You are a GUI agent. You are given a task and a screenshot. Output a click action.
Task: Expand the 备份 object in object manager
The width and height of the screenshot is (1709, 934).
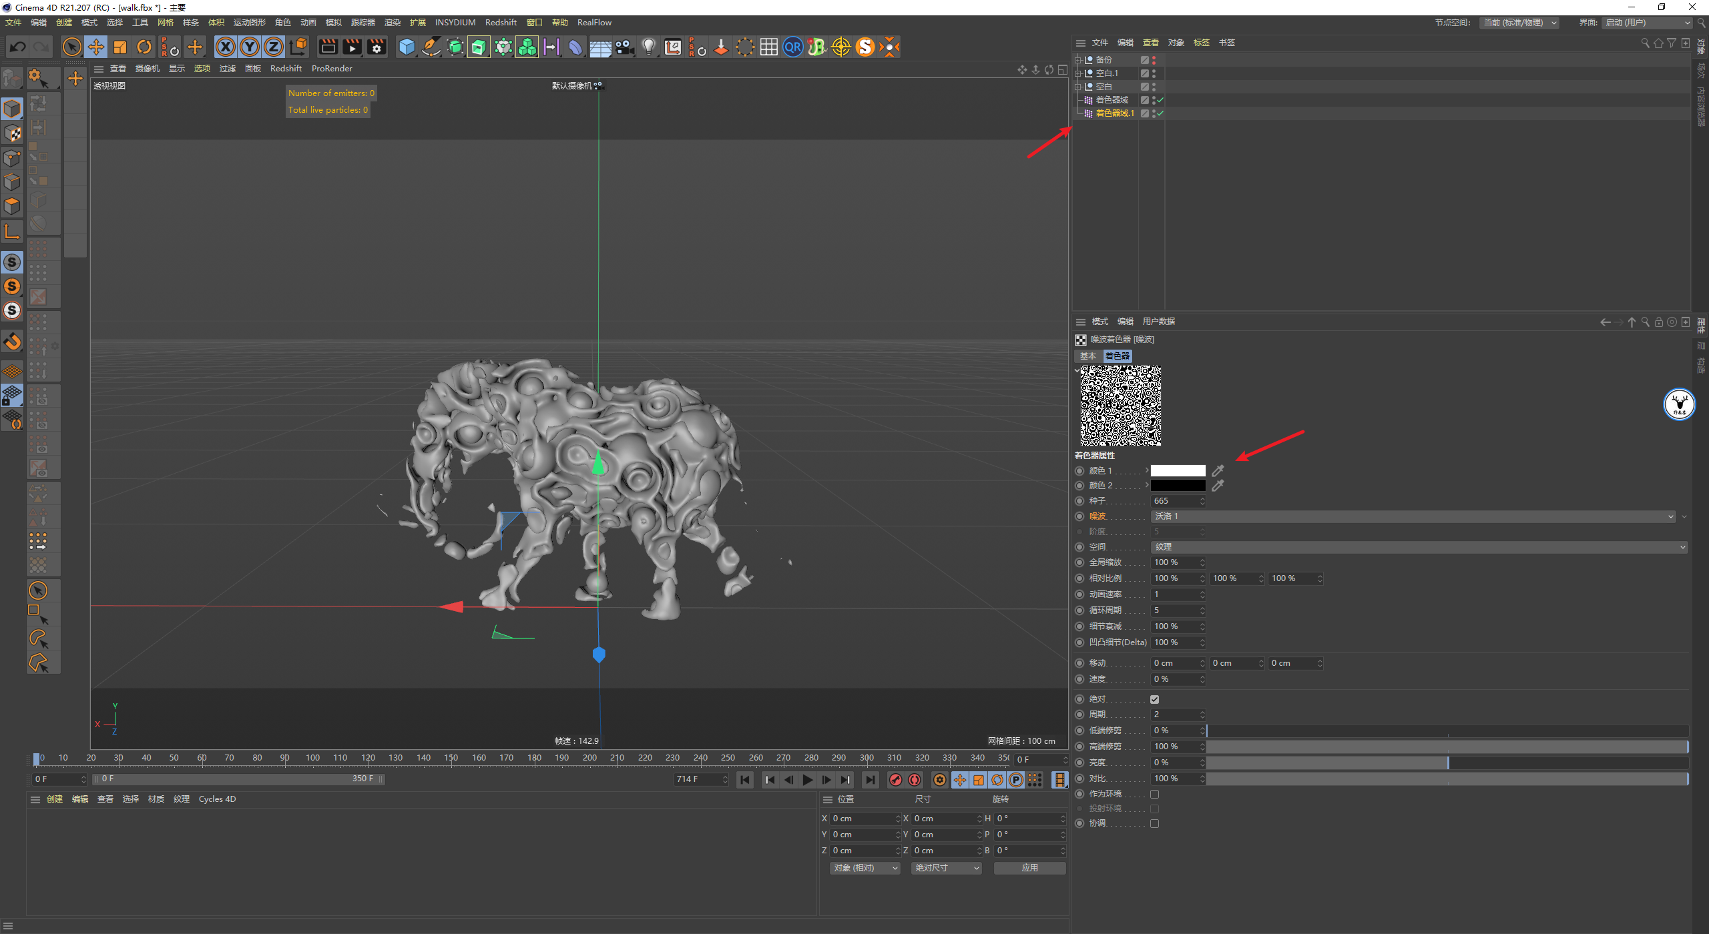1077,60
